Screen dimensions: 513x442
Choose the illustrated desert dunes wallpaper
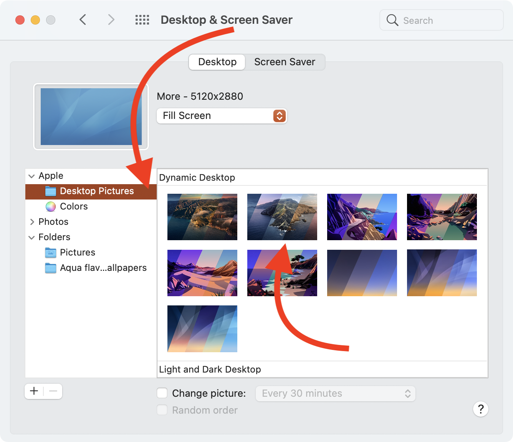(x=202, y=273)
